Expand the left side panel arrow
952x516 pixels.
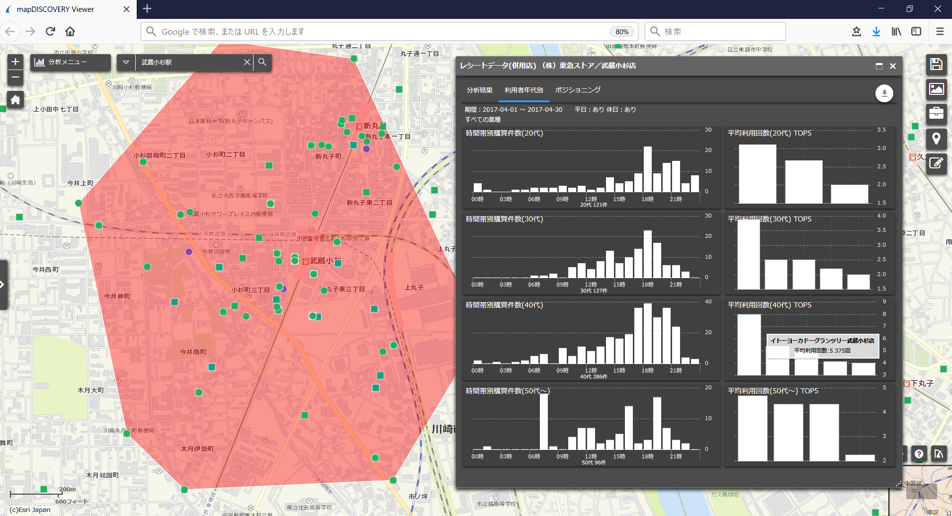(3, 285)
